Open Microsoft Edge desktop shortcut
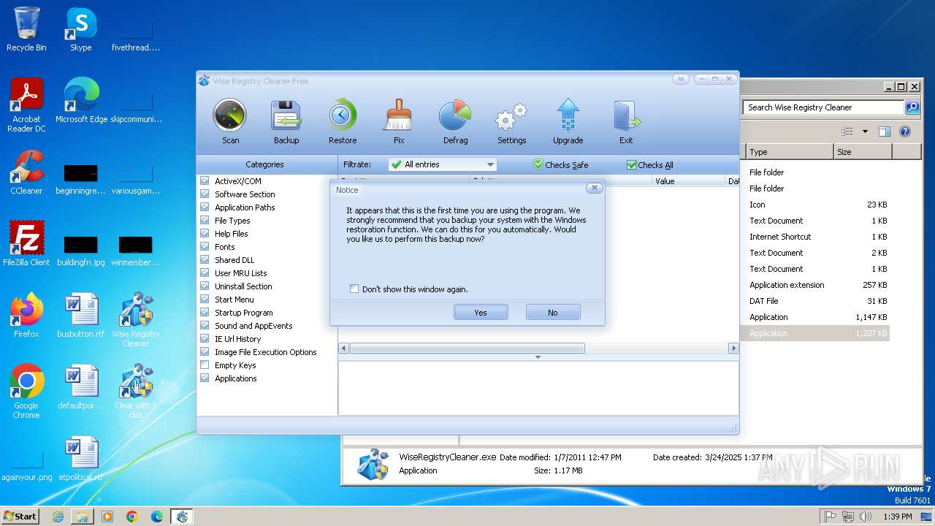 pyautogui.click(x=81, y=101)
